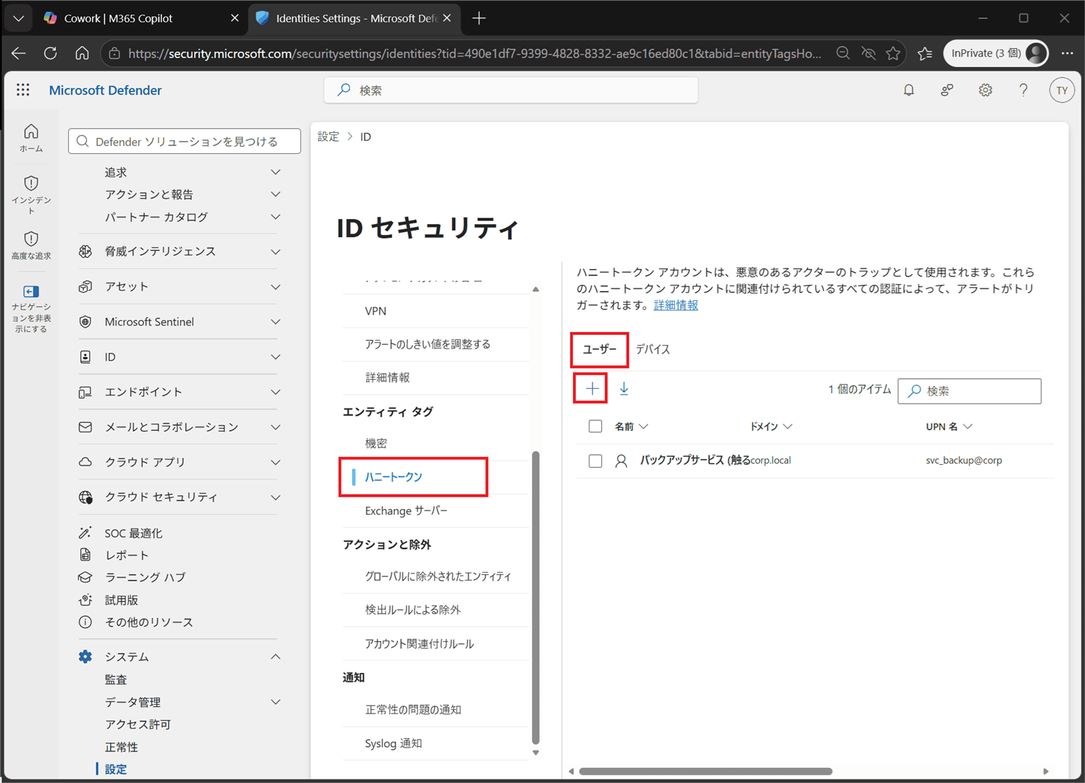This screenshot has width=1085, height=783.
Task: Open 設定 under システム
Action: pyautogui.click(x=116, y=769)
